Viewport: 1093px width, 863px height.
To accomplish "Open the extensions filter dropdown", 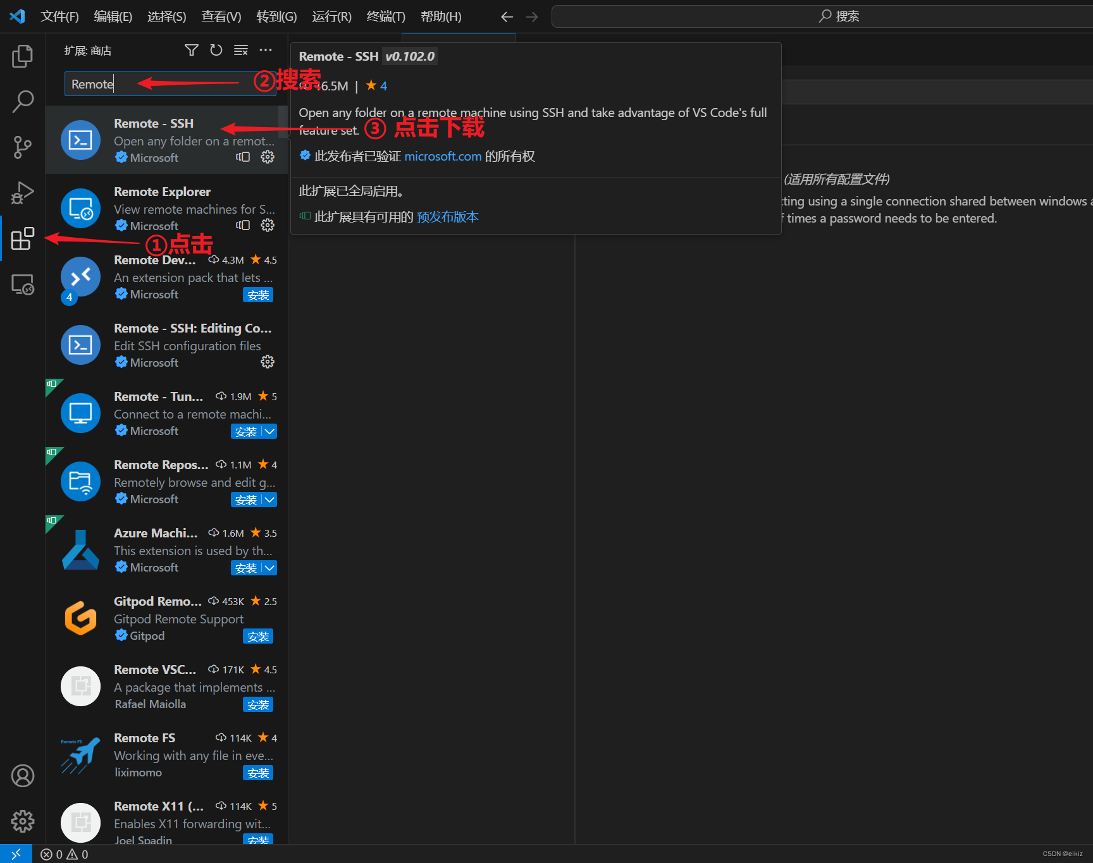I will [191, 50].
